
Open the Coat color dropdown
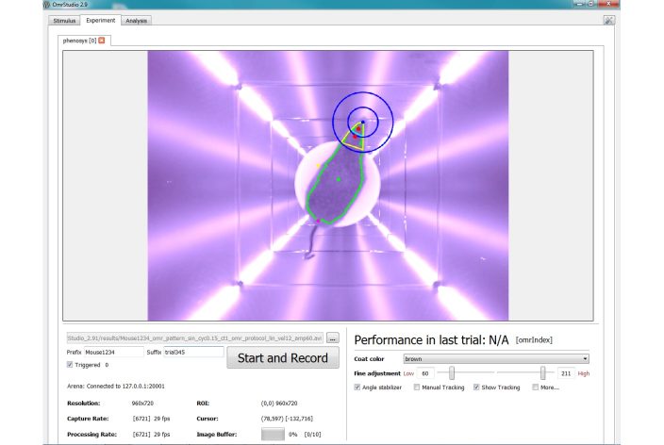pos(496,358)
